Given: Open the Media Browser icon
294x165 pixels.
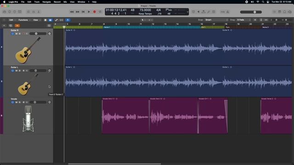Looking at the screenshot, I should 290,12.
